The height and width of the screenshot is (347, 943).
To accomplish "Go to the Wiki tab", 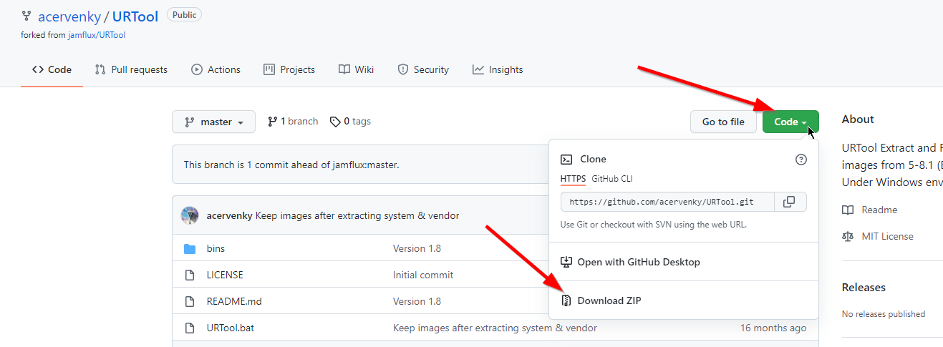I will [x=357, y=69].
